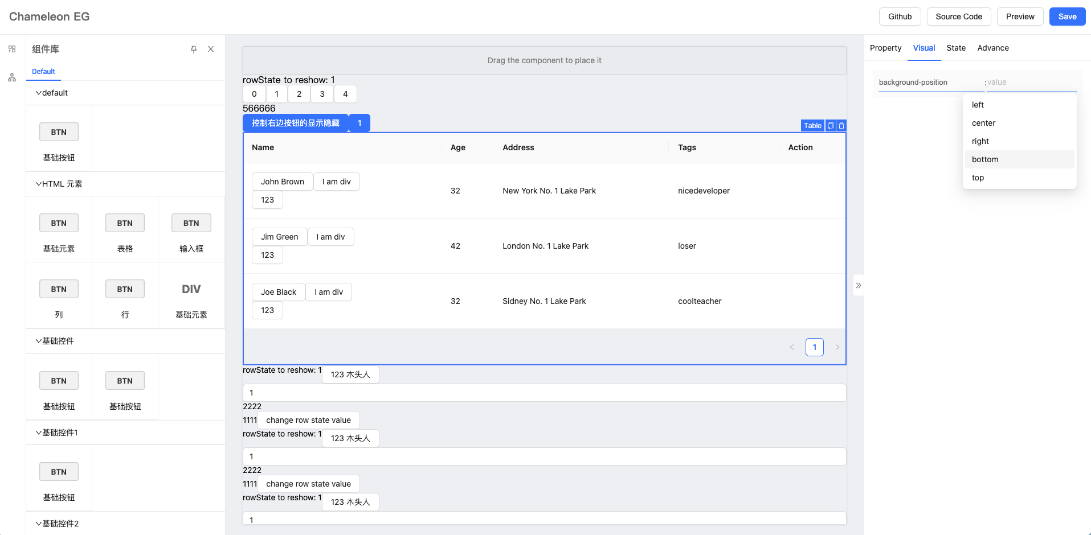The height and width of the screenshot is (535, 1091).
Task: Click the 控制右边按钮的显示隐藏 button
Action: pyautogui.click(x=296, y=123)
